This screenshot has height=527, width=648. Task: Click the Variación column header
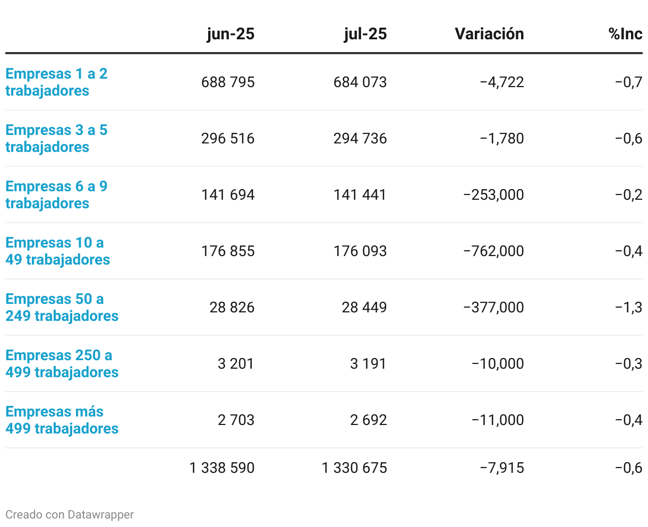click(489, 34)
